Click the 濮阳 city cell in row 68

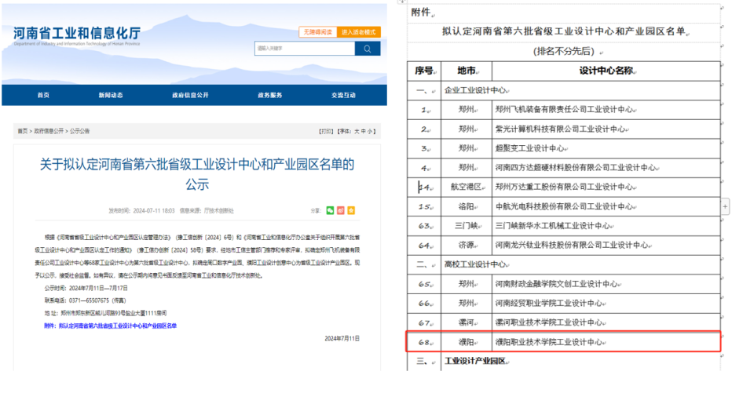pos(467,342)
